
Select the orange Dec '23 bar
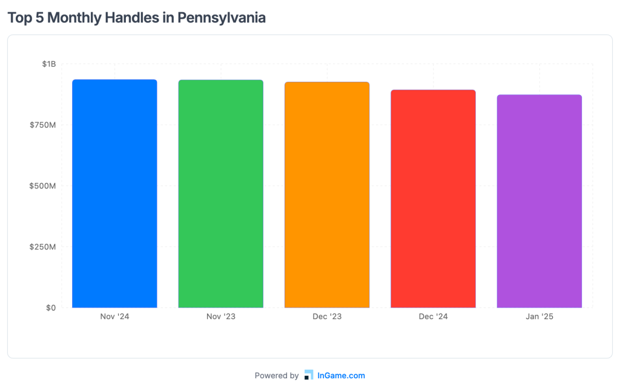[x=327, y=195]
